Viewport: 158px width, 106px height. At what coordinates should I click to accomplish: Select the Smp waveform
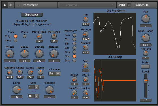pyautogui.click(x=74, y=56)
